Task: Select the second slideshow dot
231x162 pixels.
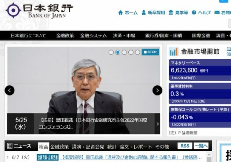Action: (118, 52)
